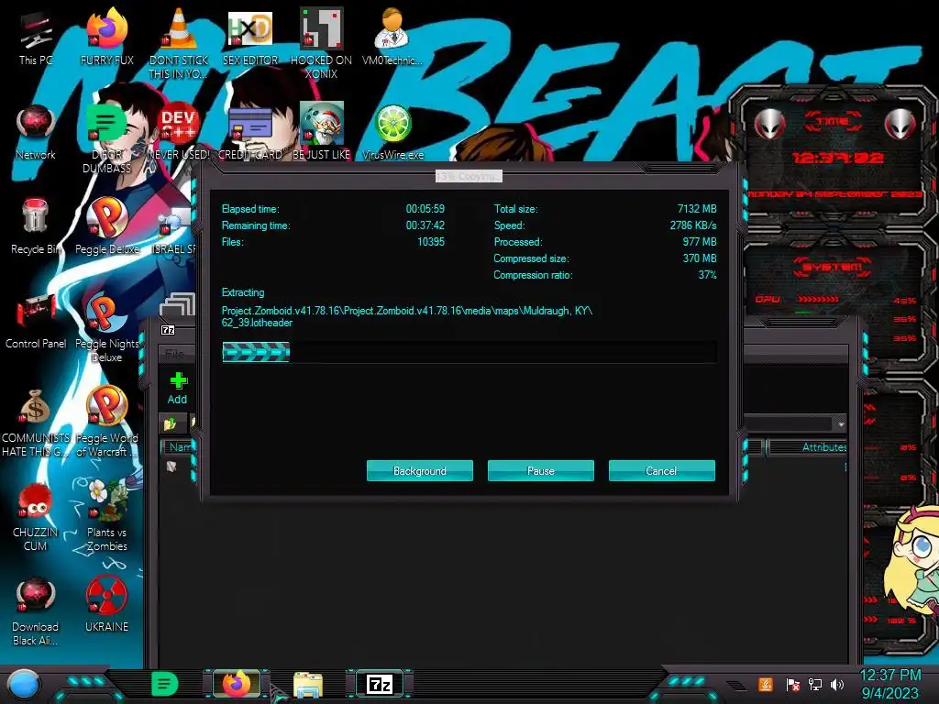Click the network tray icon
Screen dimensions: 939x704
coord(815,684)
